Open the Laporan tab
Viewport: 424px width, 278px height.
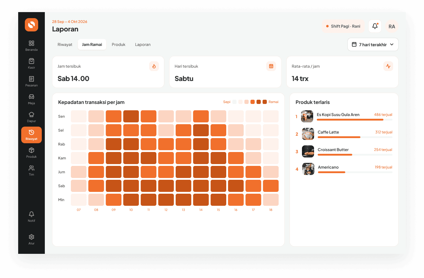click(143, 44)
